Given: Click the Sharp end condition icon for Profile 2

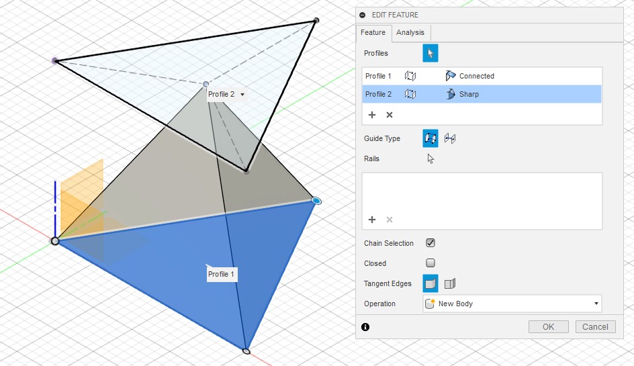Looking at the screenshot, I should tap(450, 94).
